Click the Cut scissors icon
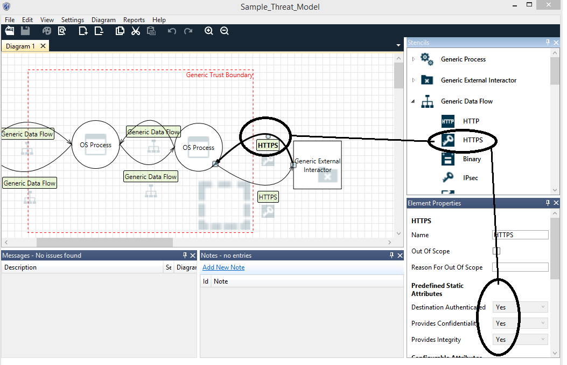This screenshot has width=567, height=365. [136, 31]
